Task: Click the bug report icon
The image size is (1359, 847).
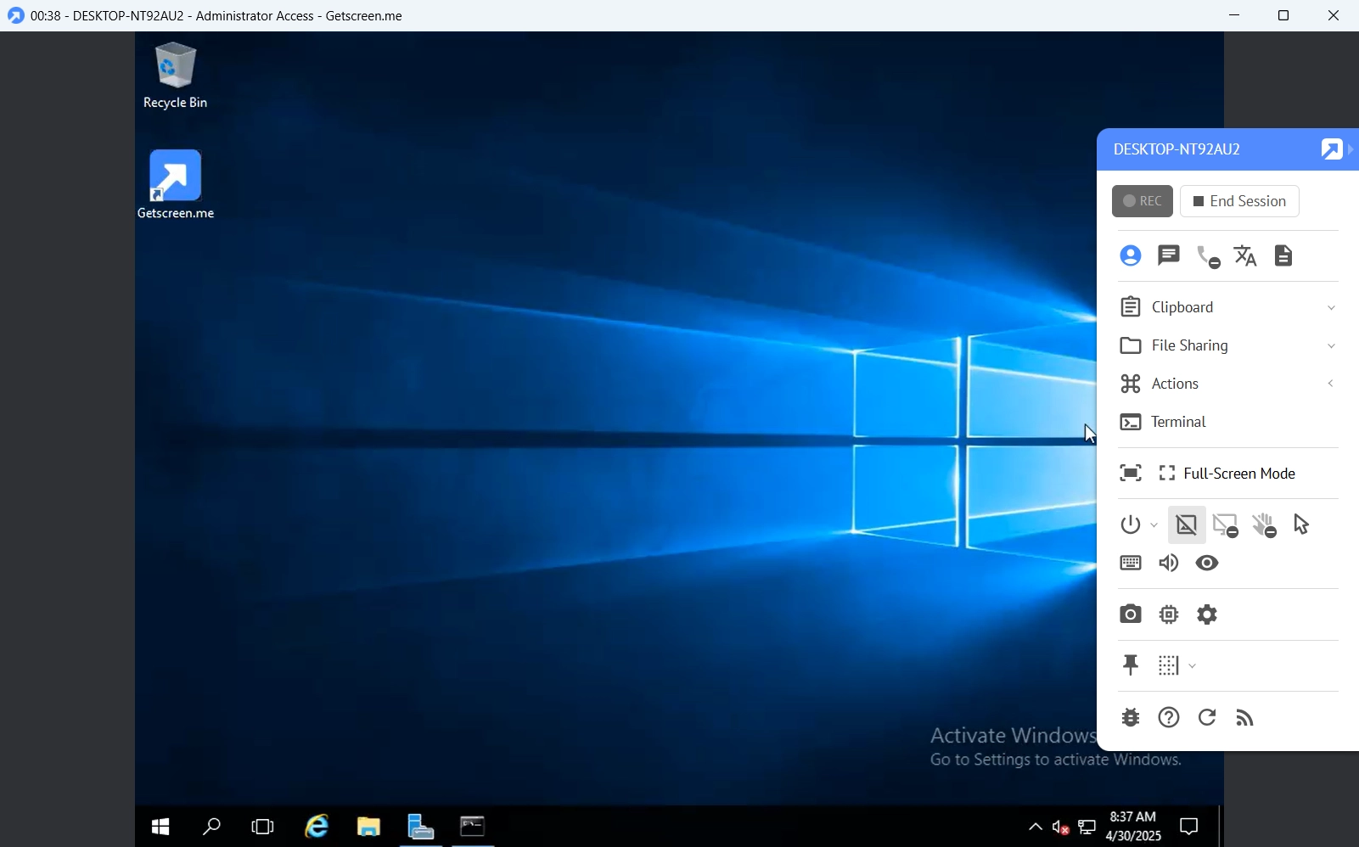Action: [1131, 718]
